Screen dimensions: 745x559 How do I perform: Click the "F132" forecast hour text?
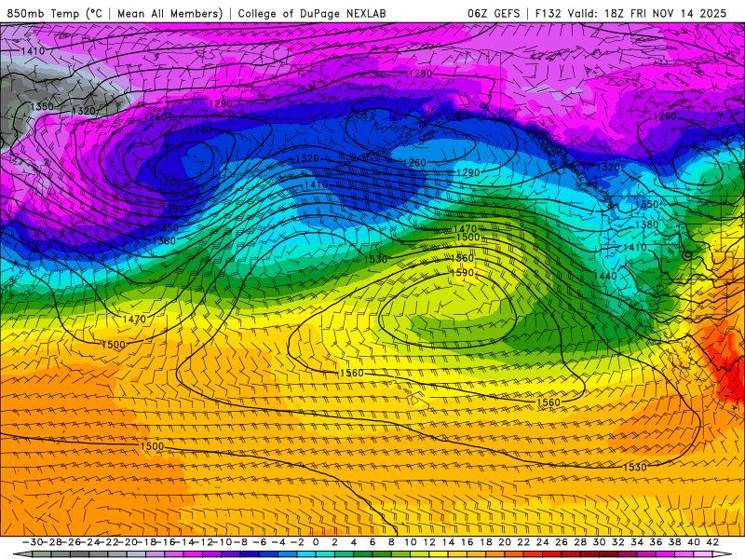coord(548,13)
